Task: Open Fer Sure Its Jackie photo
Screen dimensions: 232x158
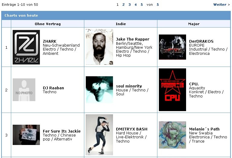Action: (x=26, y=135)
